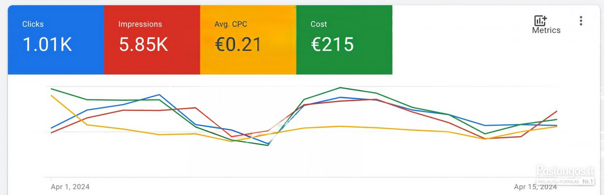The height and width of the screenshot is (195, 605).
Task: Click the €215 cost value
Action: (x=332, y=45)
